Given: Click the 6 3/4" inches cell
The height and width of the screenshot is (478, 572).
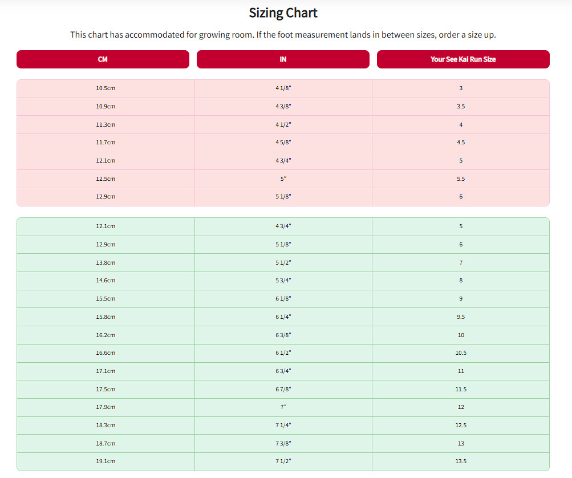Looking at the screenshot, I should click(x=283, y=371).
